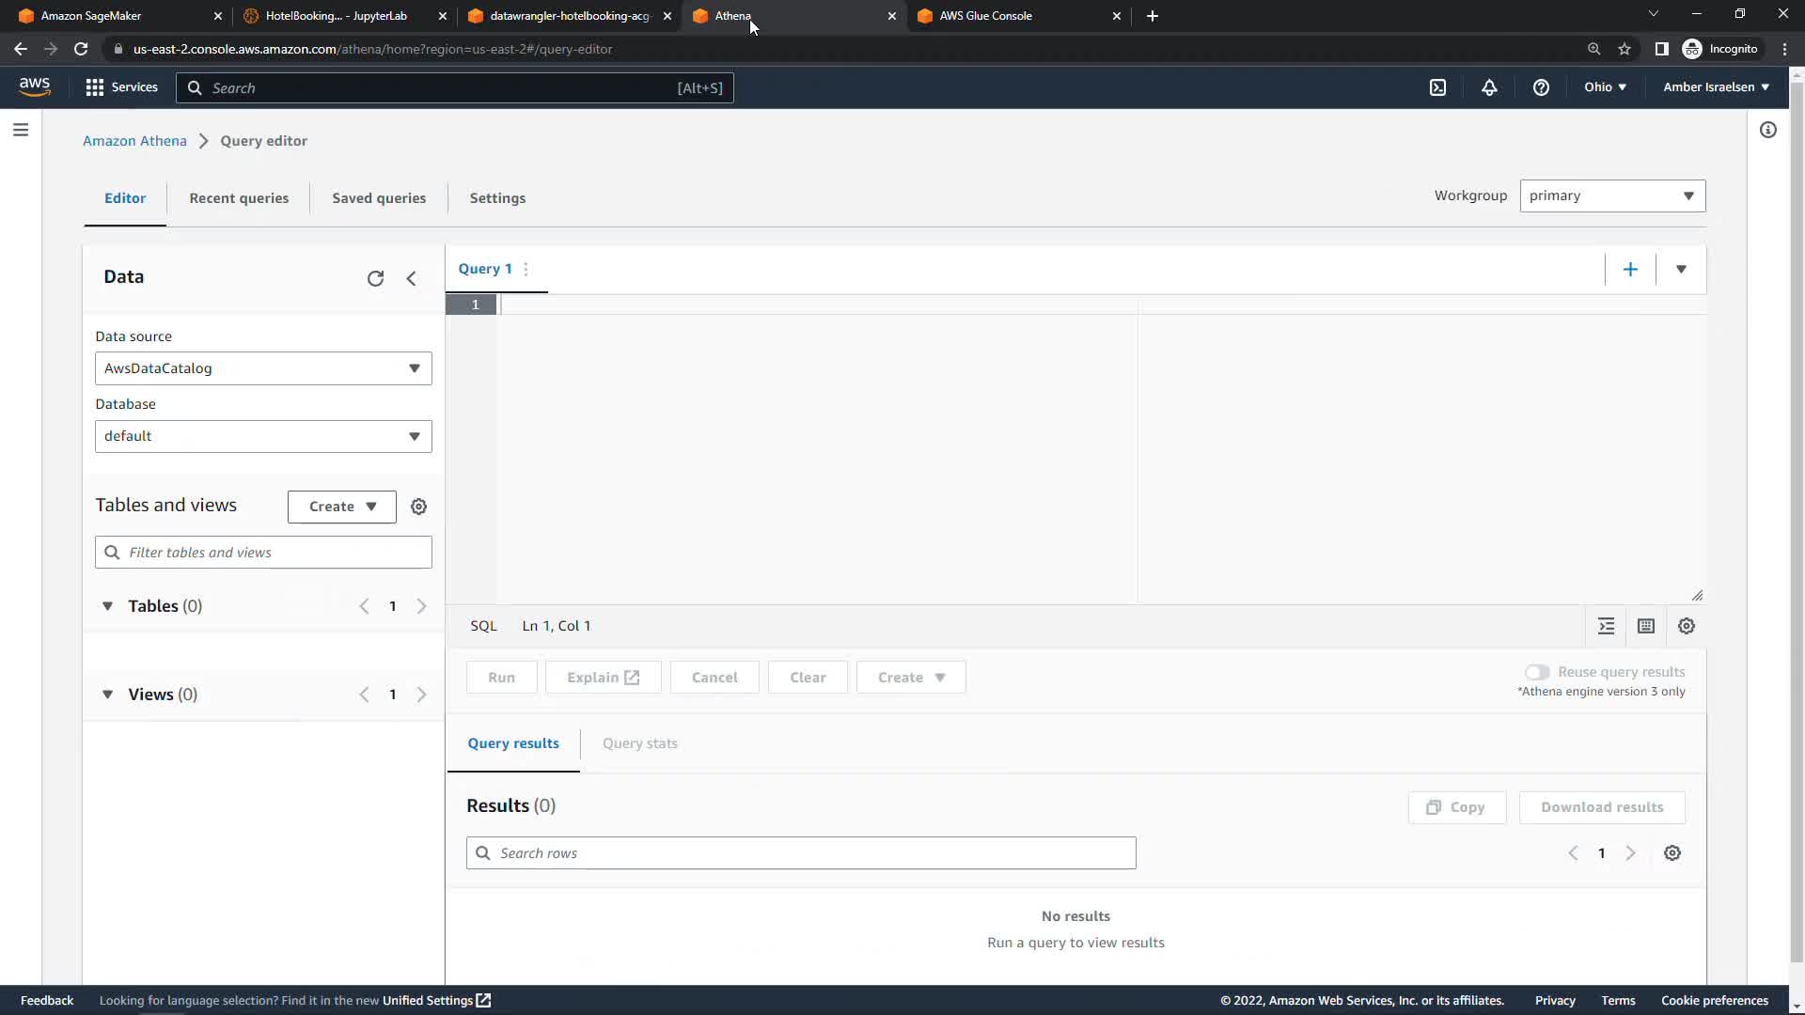Viewport: 1805px width, 1015px height.
Task: Open notifications bell icon
Action: (1489, 87)
